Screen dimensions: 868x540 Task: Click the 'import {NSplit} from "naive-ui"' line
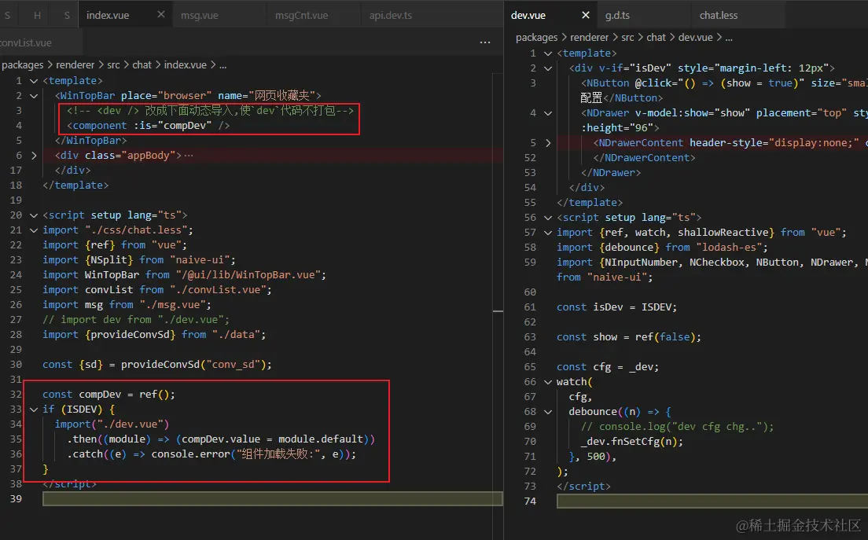(x=139, y=260)
